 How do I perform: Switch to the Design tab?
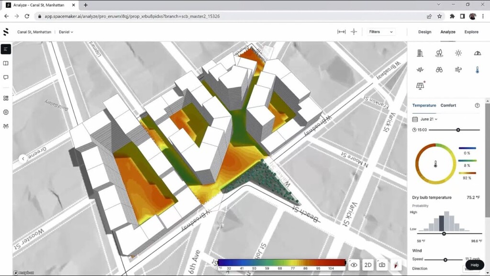[425, 32]
